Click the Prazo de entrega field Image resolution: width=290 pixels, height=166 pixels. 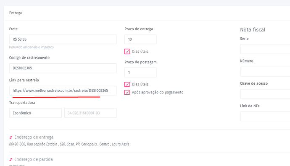coord(140,39)
